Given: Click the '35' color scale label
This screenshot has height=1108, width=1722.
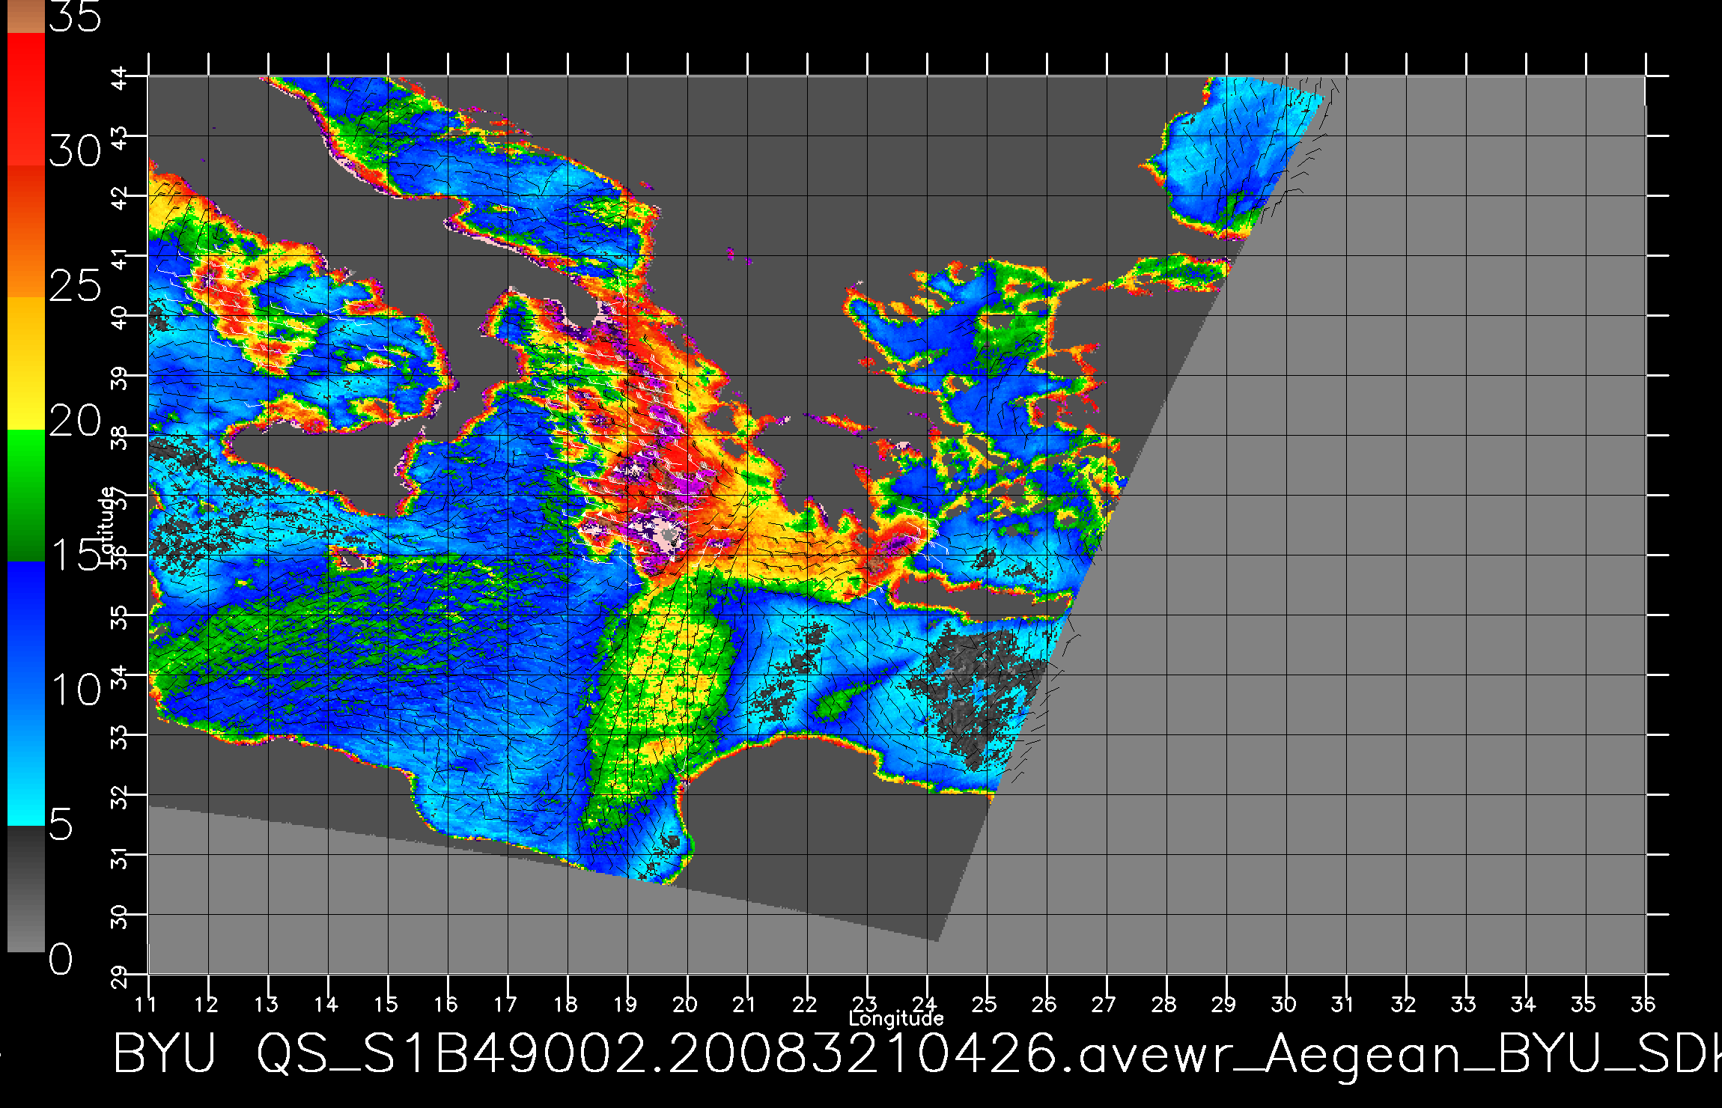Looking at the screenshot, I should pyautogui.click(x=75, y=16).
